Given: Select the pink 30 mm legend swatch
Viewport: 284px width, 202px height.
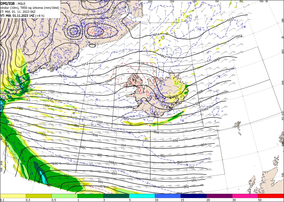Looking at the screenshot, I should [245, 196].
